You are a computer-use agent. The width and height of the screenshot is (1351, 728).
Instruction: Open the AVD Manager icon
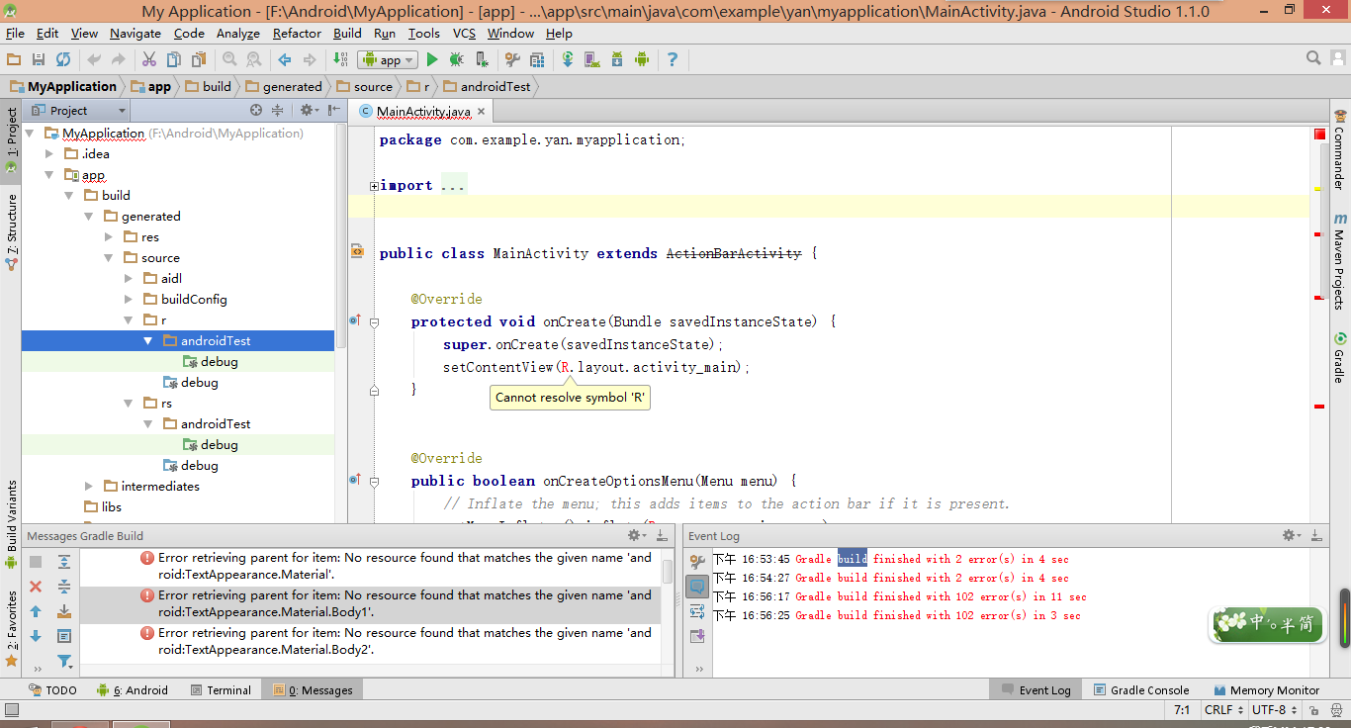pyautogui.click(x=592, y=60)
